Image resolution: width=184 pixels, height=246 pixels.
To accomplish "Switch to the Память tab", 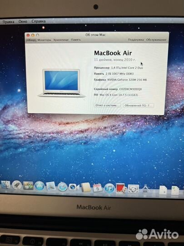I will [x=76, y=40].
